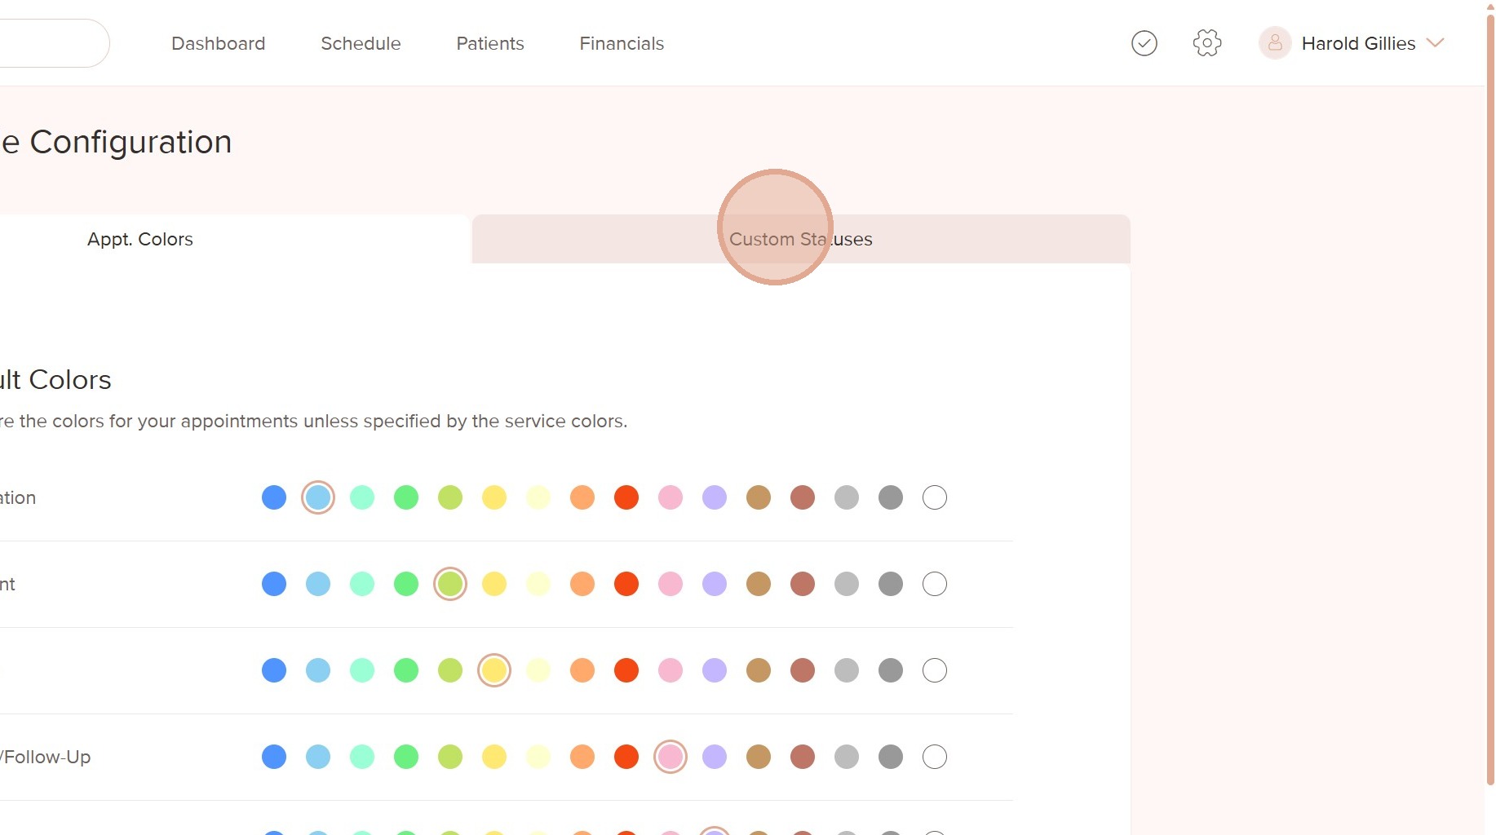Choose dark gray swatch in the 'ation' row
This screenshot has width=1496, height=835.
point(891,497)
